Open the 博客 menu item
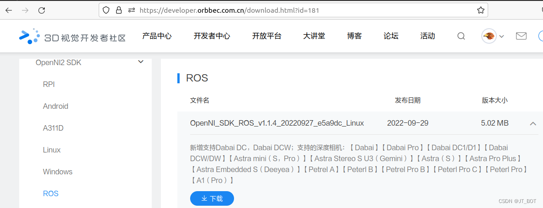Screen dimensions: 543x208 pyautogui.click(x=354, y=36)
